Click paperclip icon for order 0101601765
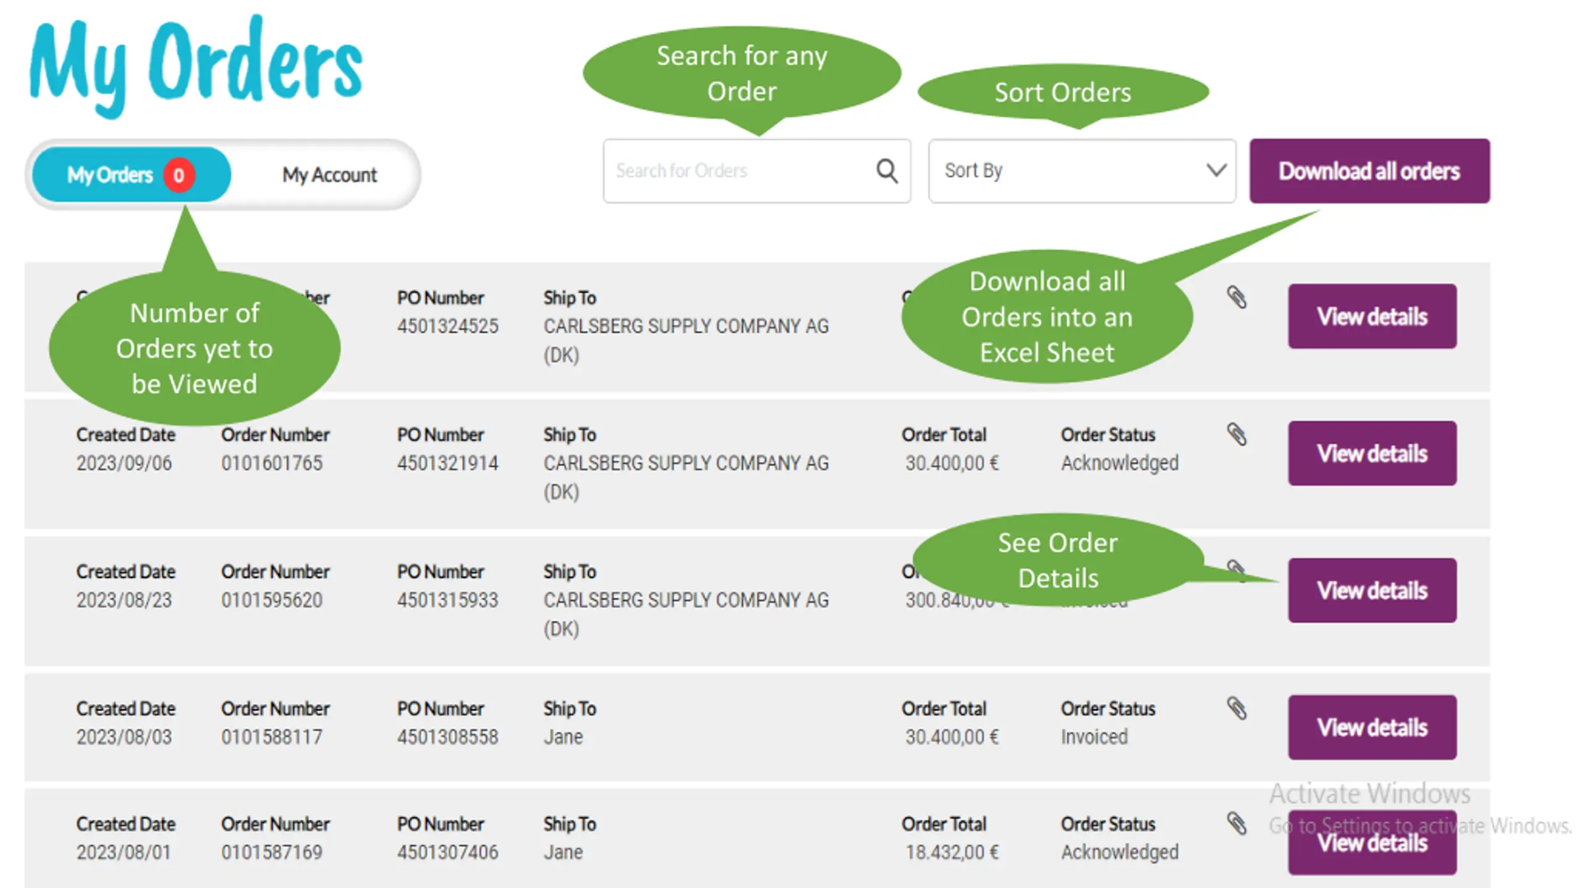The image size is (1579, 888). click(x=1236, y=435)
